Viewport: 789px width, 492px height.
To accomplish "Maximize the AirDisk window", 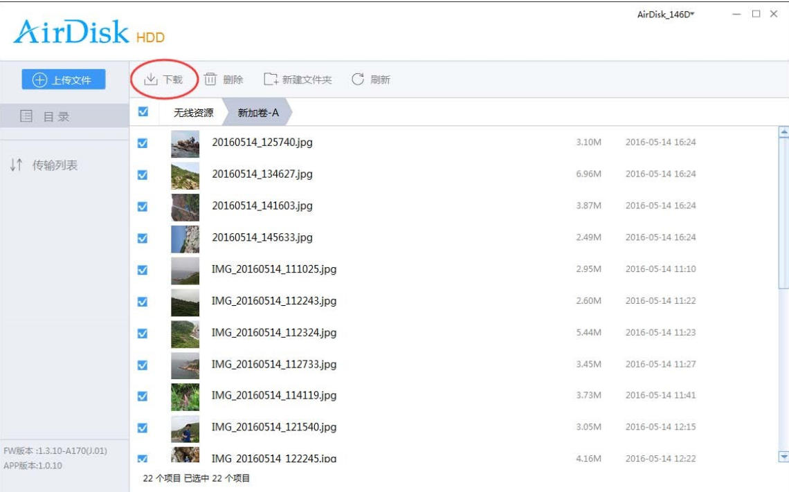I will (756, 15).
